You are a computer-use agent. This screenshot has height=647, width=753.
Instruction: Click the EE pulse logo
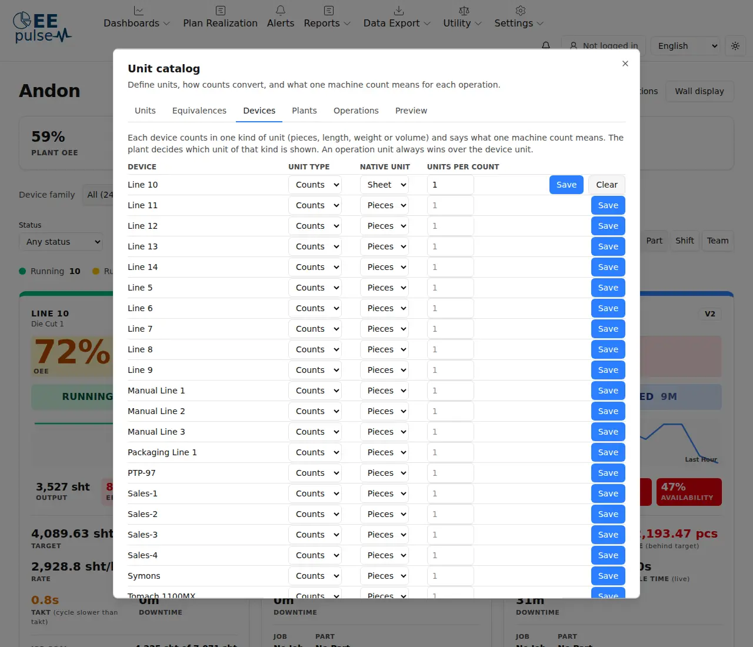coord(42,28)
